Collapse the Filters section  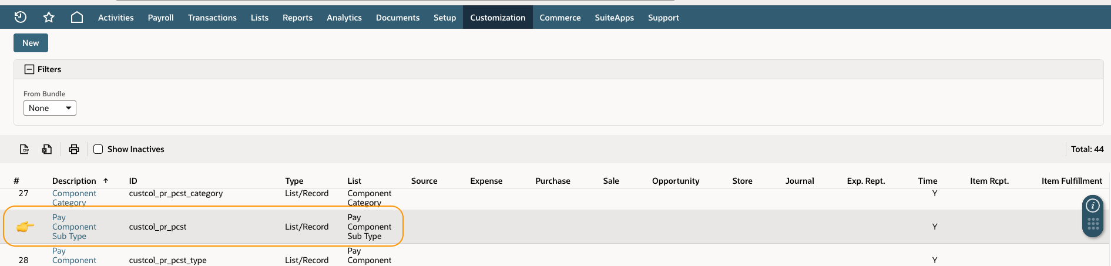pos(29,69)
